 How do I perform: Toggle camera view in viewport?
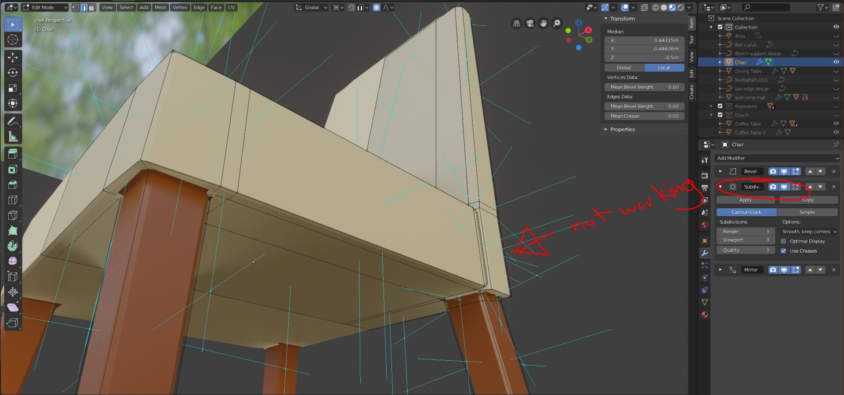tap(530, 23)
